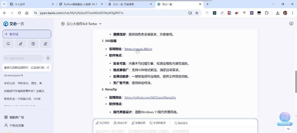The height and width of the screenshot is (133, 297).
Task: Select 多语种翻译 tool above input box
Action: click(158, 123)
